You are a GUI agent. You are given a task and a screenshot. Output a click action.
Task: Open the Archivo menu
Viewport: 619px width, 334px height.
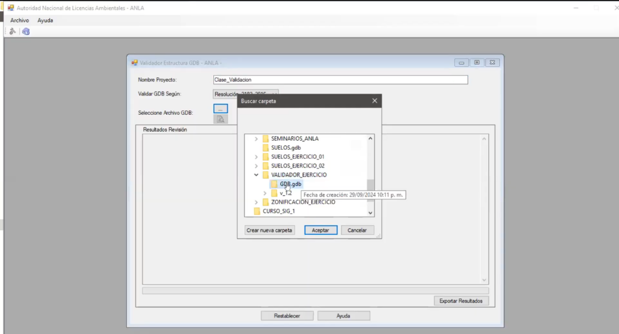[x=19, y=20]
